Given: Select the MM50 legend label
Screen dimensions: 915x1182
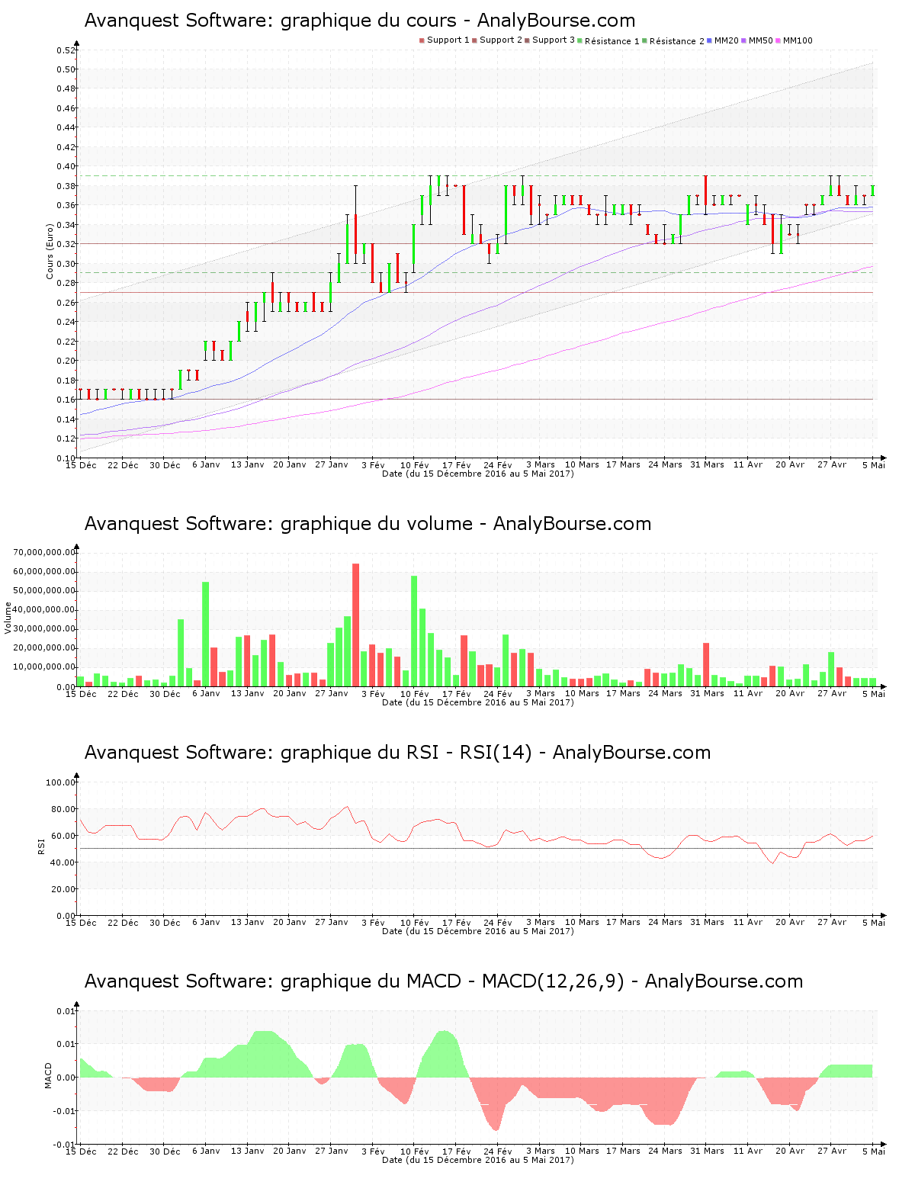Looking at the screenshot, I should [760, 40].
